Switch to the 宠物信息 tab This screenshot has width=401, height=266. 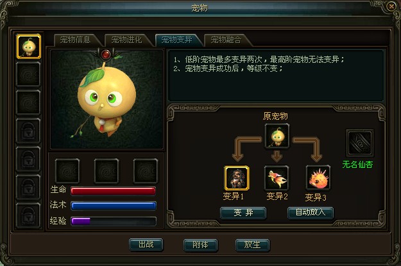(76, 40)
